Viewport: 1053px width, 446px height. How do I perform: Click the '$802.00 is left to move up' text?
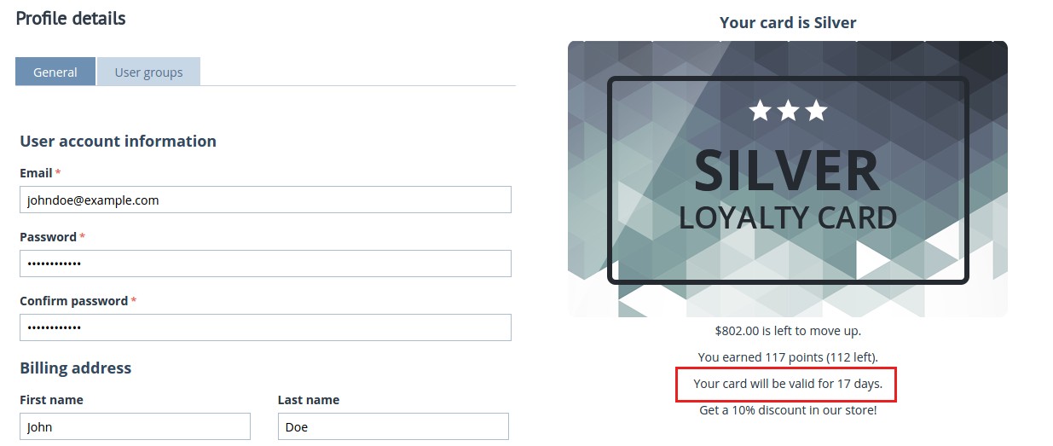click(x=788, y=330)
